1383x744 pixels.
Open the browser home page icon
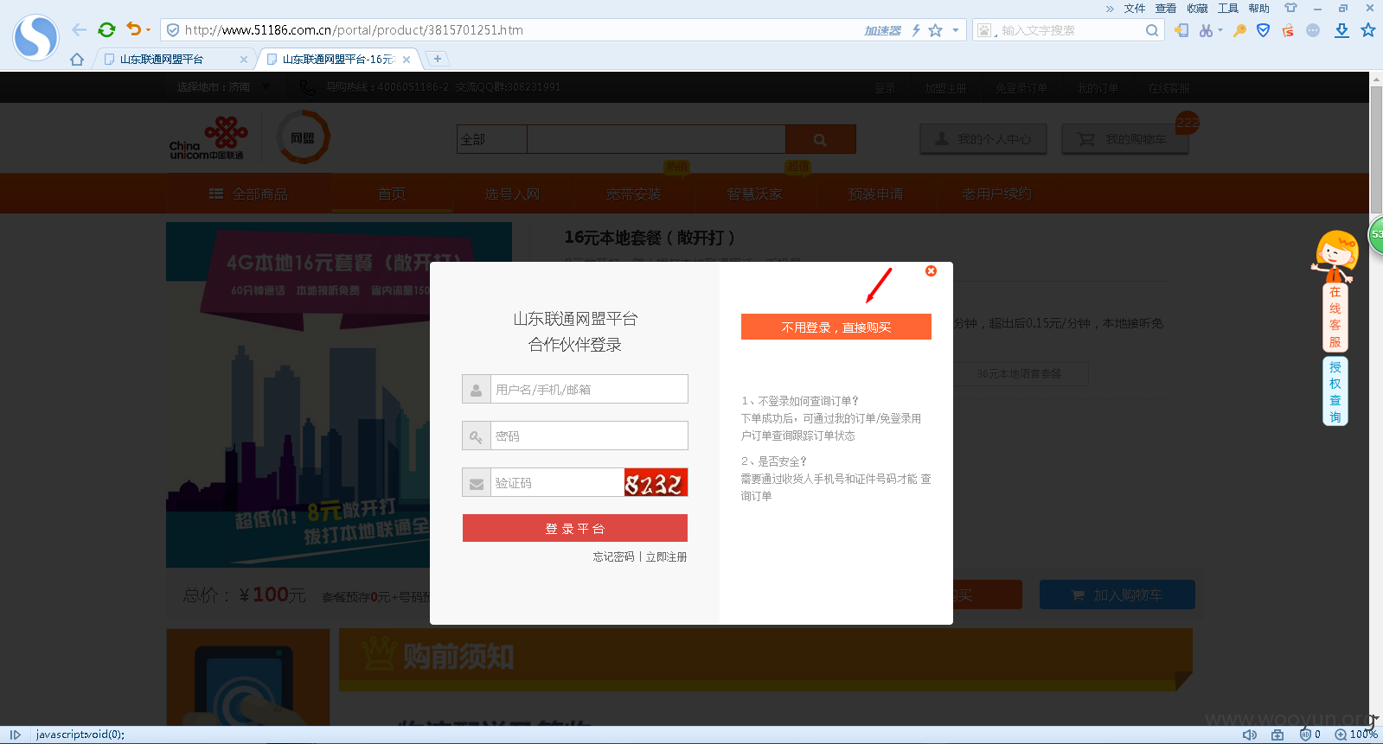click(x=77, y=59)
